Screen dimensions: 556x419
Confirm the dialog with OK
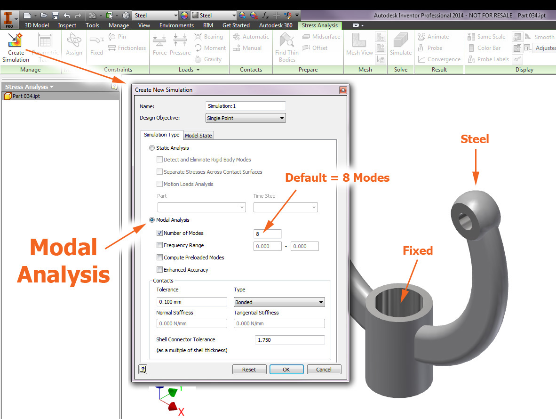point(286,369)
